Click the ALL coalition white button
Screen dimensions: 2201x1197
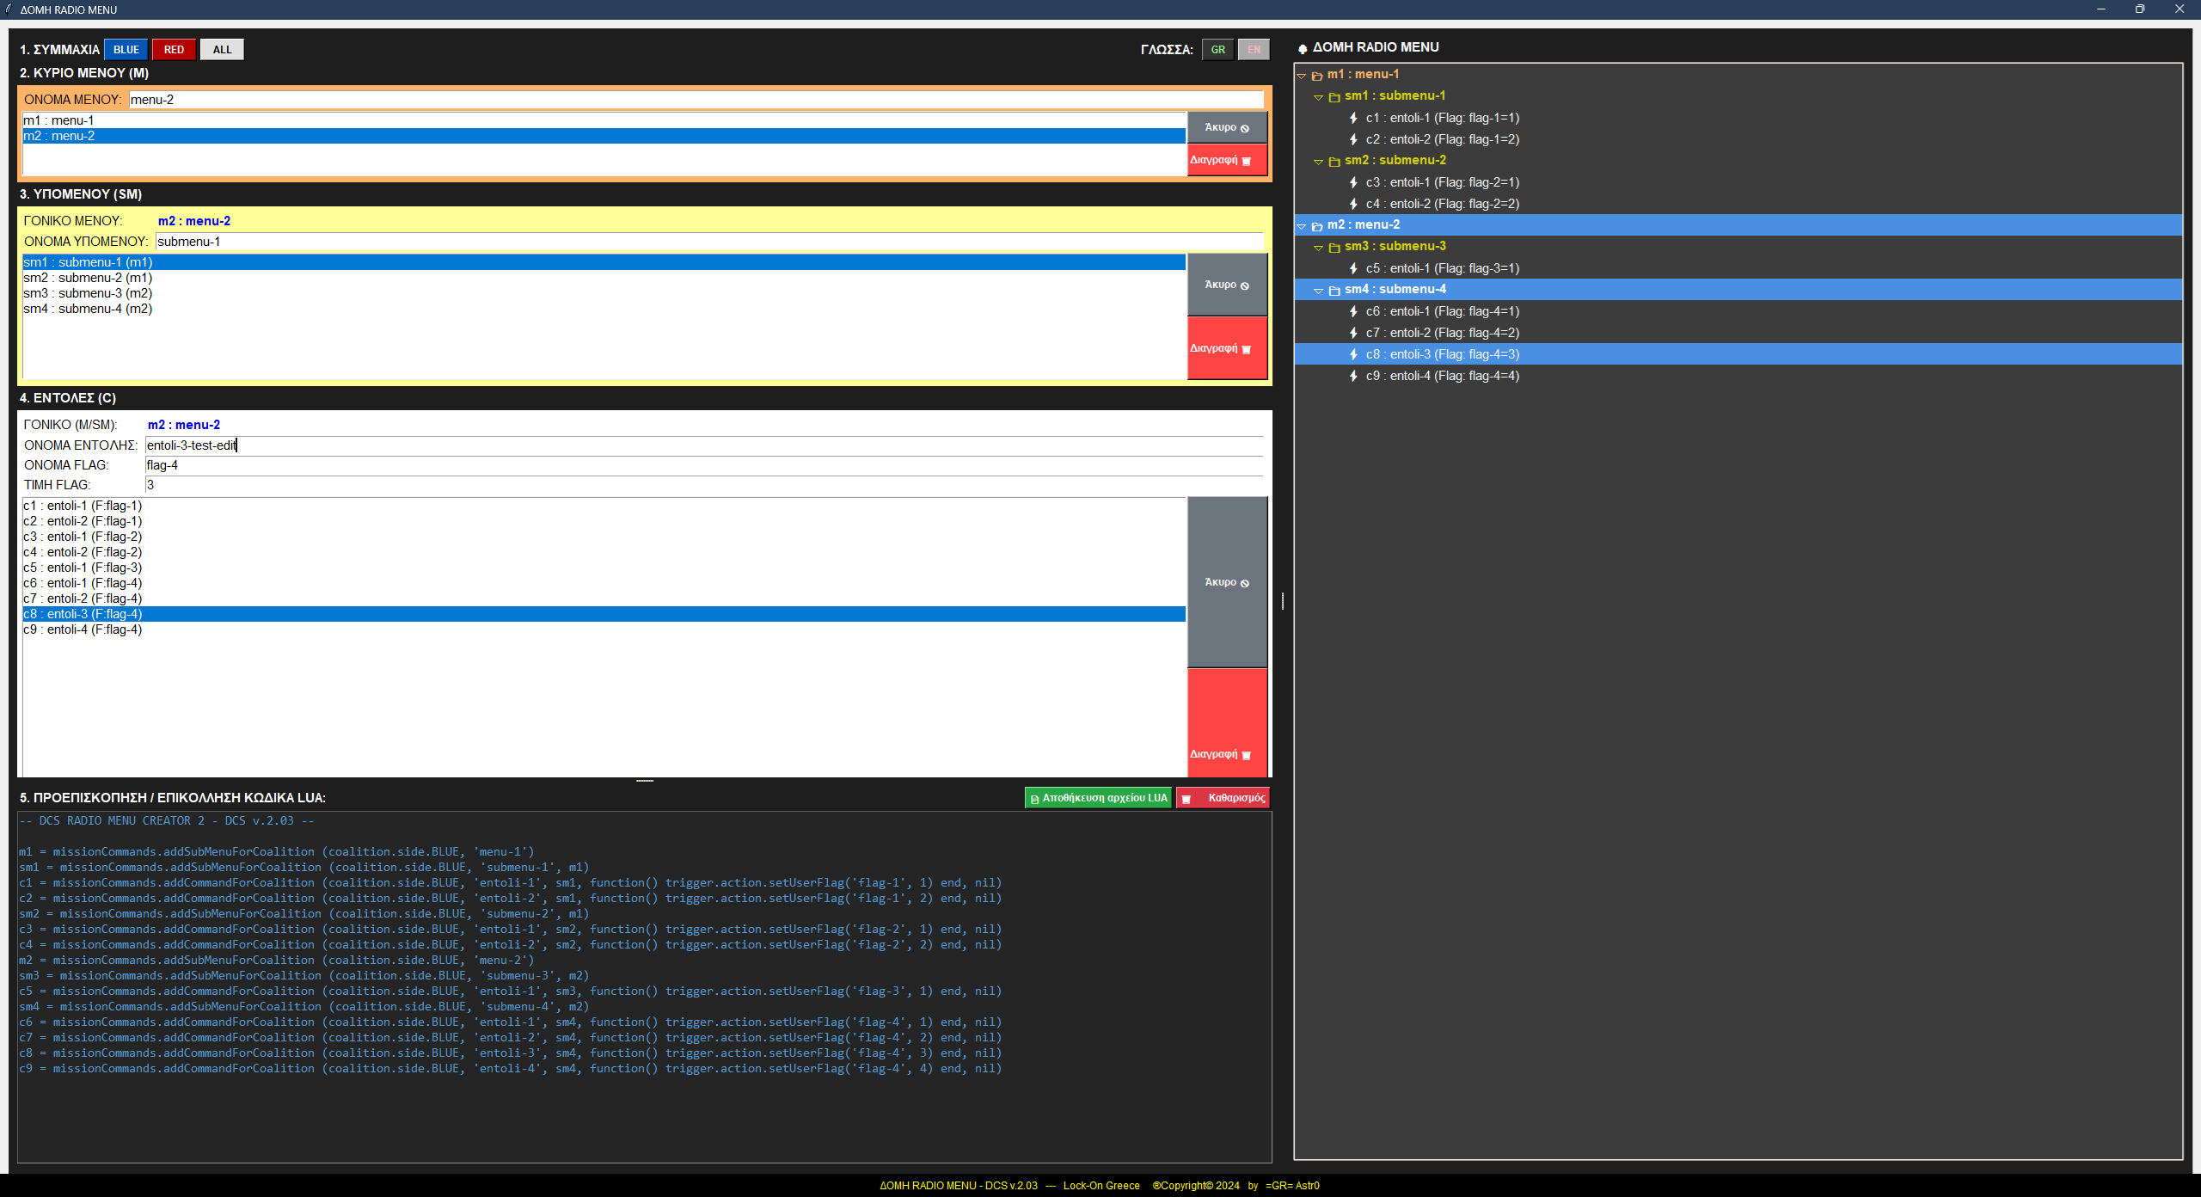pyautogui.click(x=222, y=49)
